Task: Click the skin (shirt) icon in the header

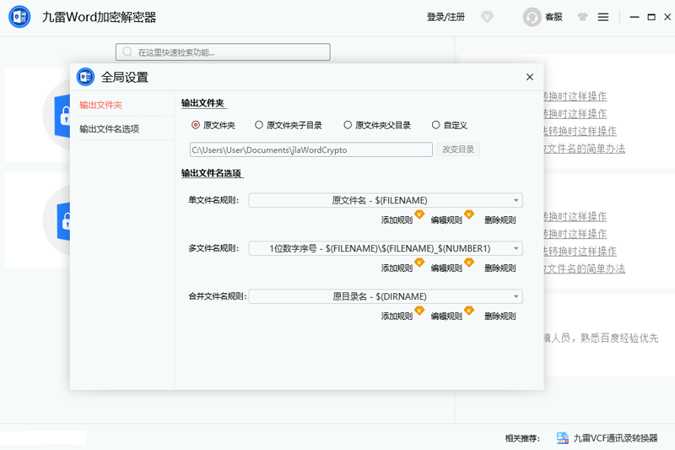Action: [582, 17]
